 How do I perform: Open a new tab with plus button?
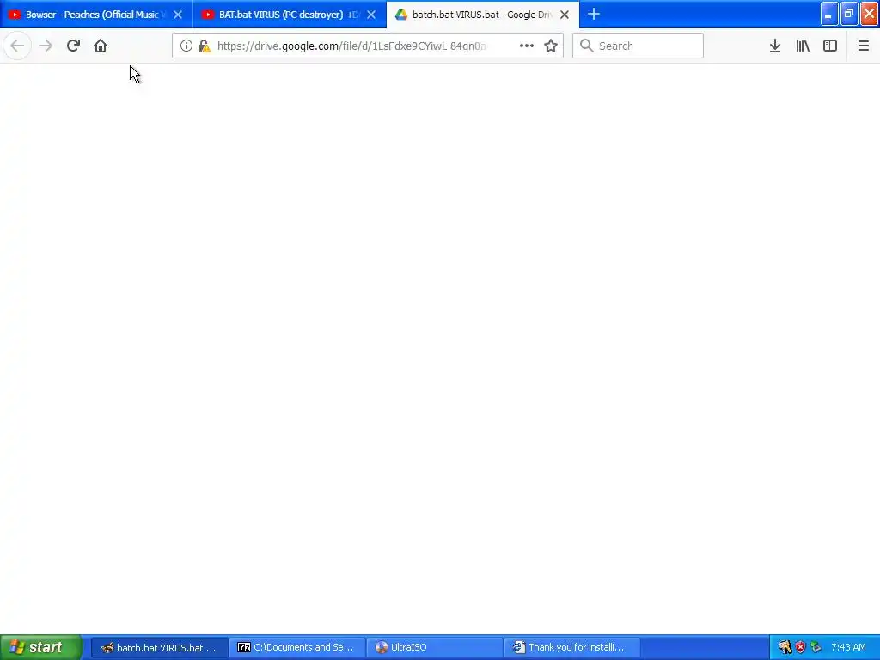coord(594,14)
